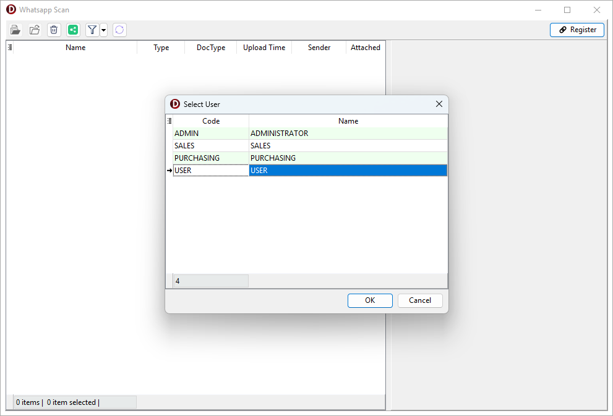
Task: Select USER in the Code column
Action: 211,171
